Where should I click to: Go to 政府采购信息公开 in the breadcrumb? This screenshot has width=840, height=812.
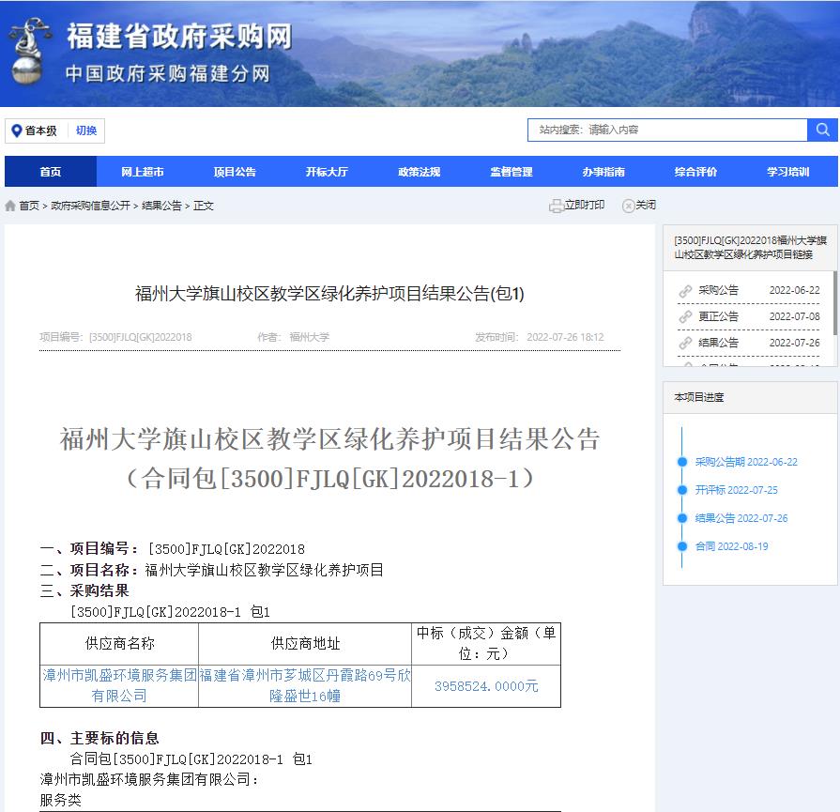coord(90,206)
